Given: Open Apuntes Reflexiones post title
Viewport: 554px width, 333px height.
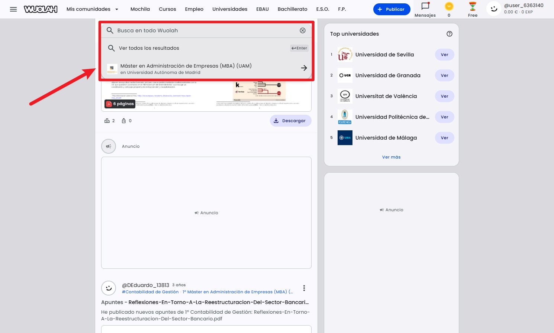Looking at the screenshot, I should pos(205,302).
